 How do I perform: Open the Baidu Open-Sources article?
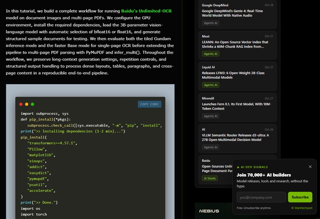(x=217, y=169)
